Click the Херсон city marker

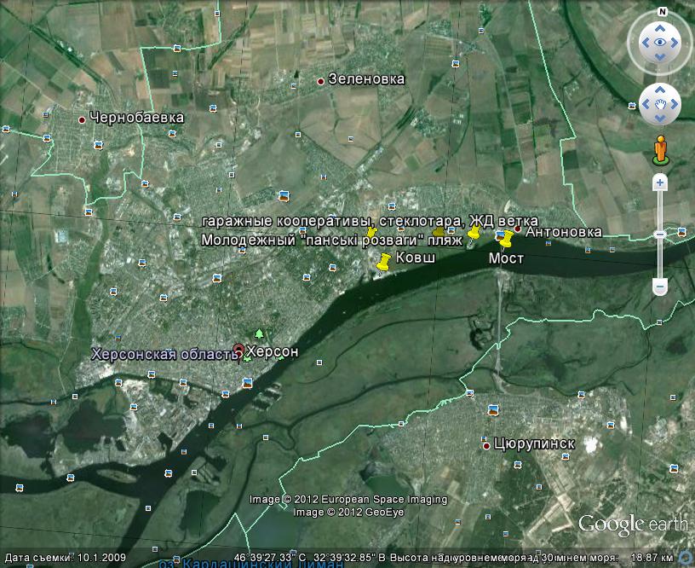239,351
